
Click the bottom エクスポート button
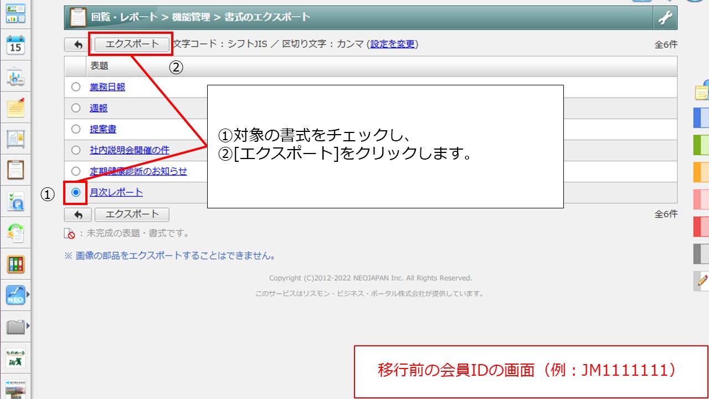[132, 214]
